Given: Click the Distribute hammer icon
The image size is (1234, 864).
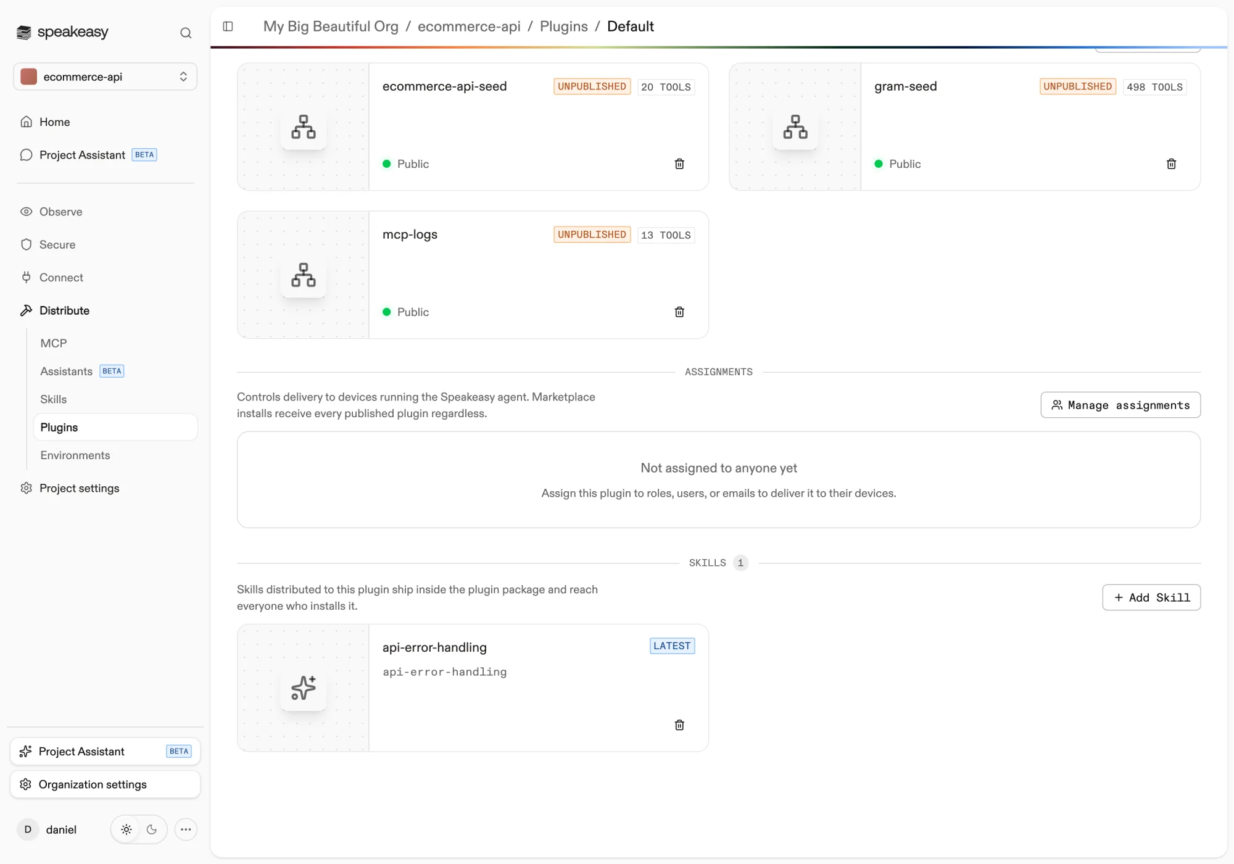Looking at the screenshot, I should click(26, 310).
